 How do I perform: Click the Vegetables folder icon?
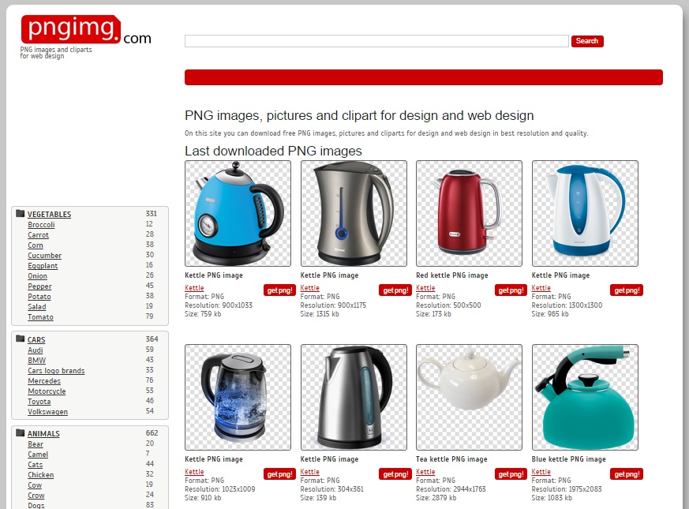(20, 214)
